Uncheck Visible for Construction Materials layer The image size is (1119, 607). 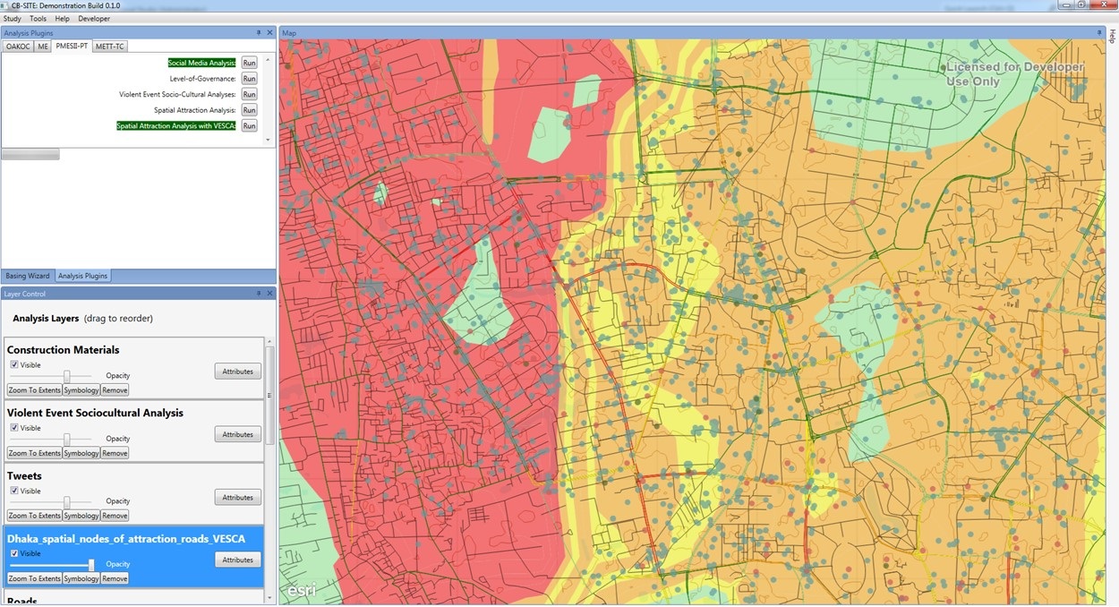coord(14,365)
